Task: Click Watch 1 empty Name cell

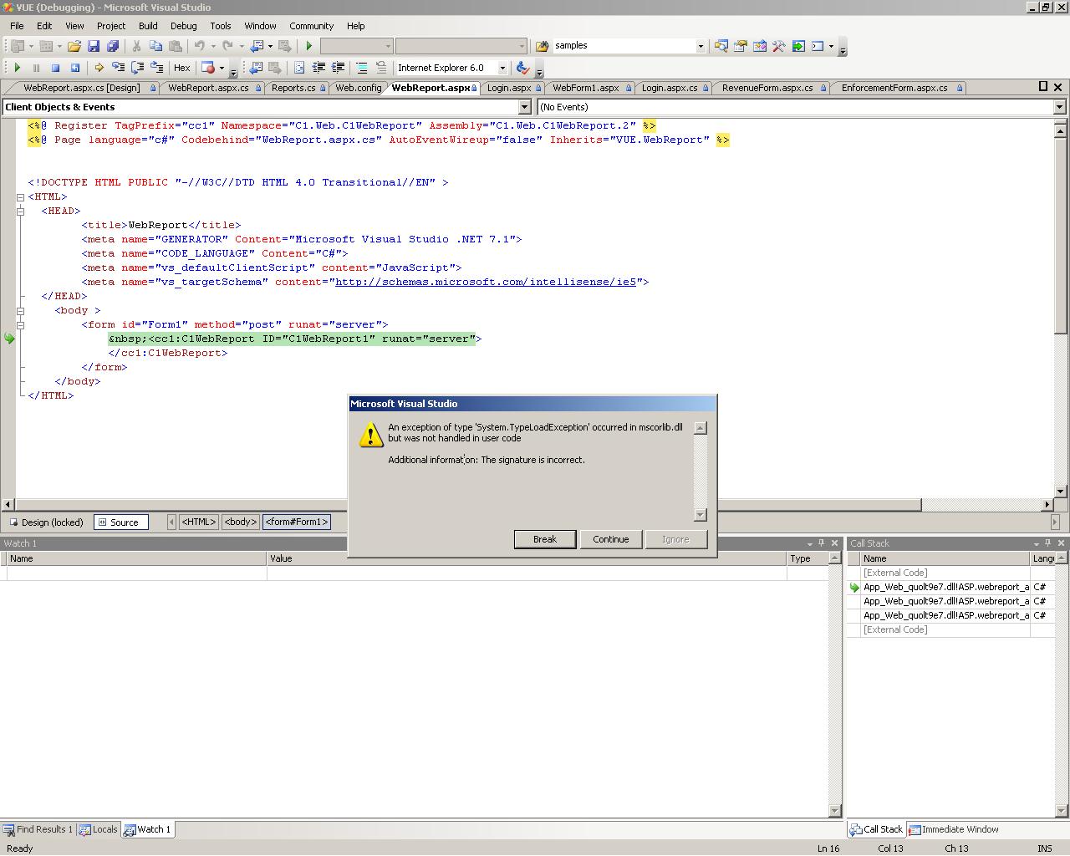Action: point(137,573)
